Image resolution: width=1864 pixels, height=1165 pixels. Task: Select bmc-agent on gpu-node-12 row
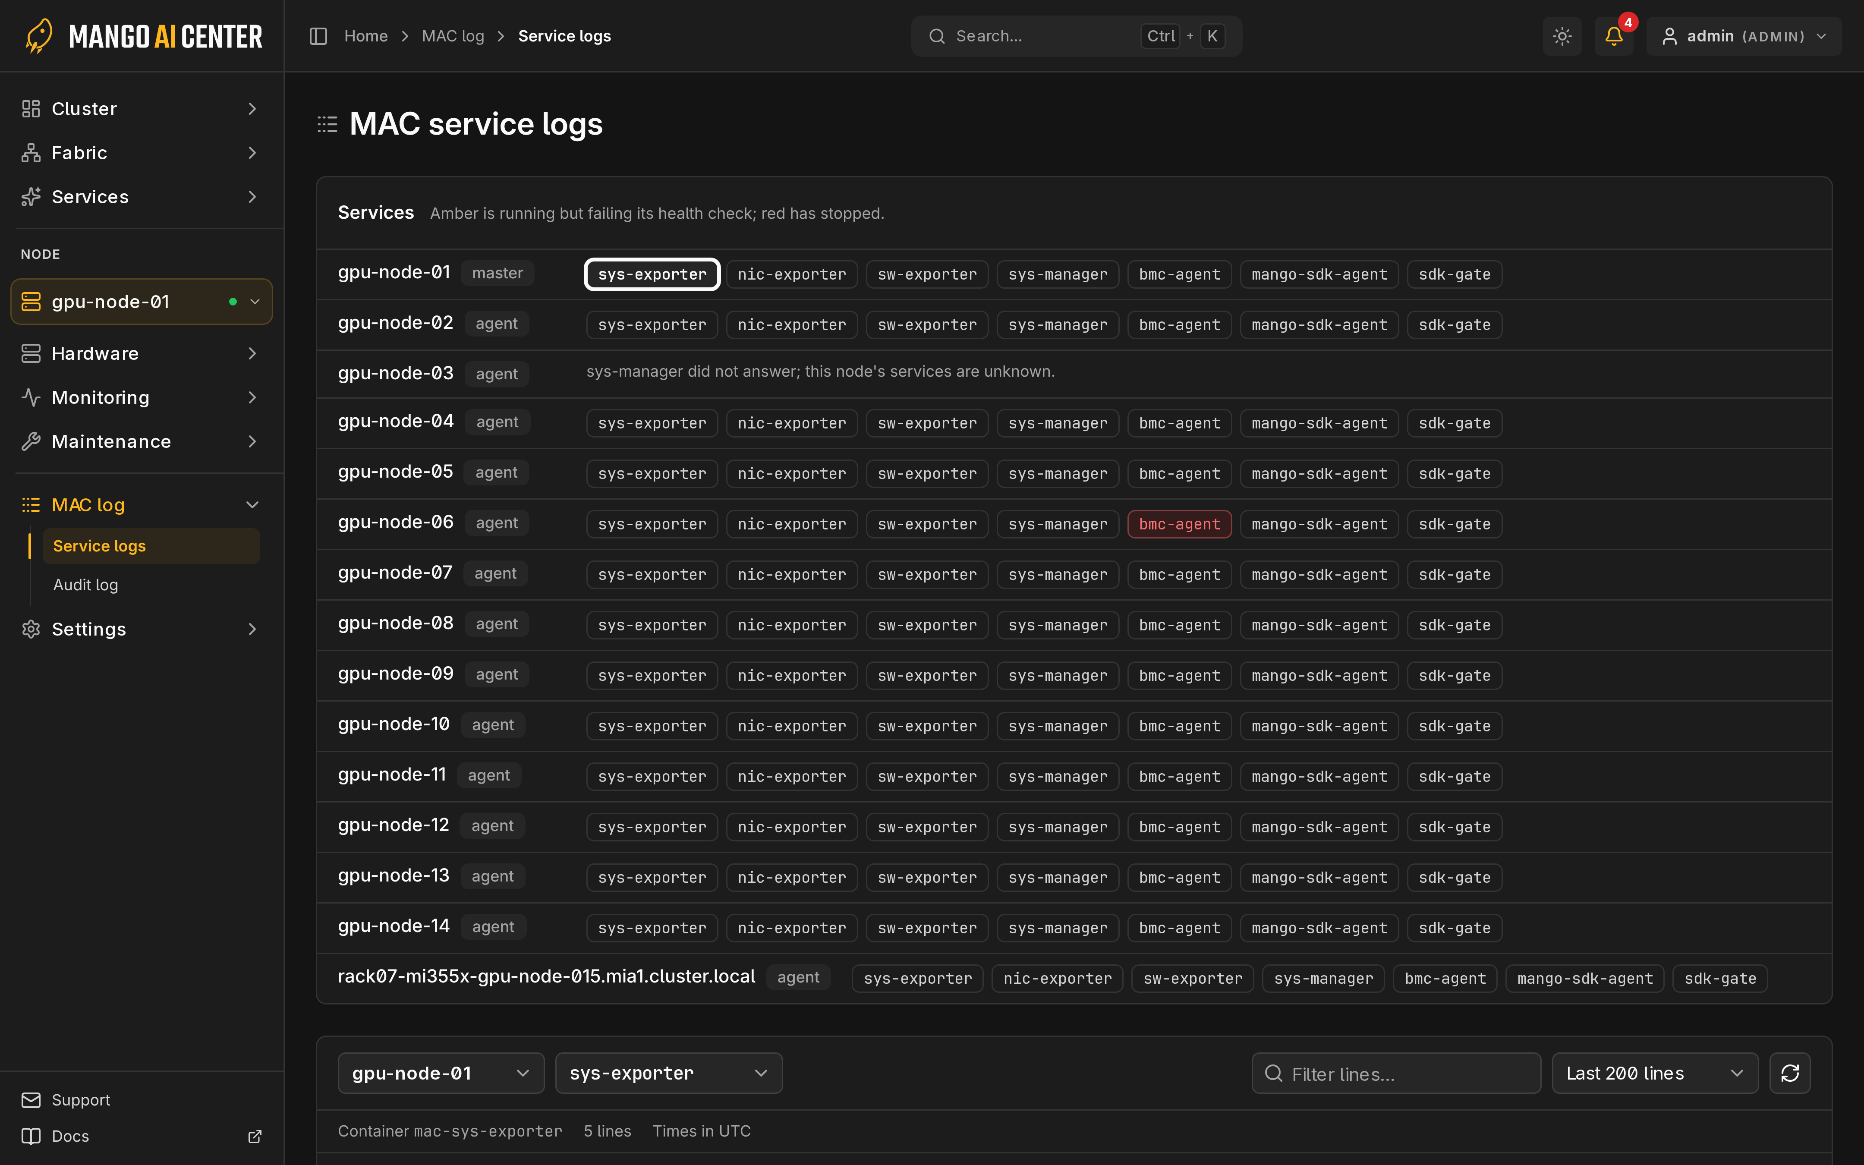1179,827
